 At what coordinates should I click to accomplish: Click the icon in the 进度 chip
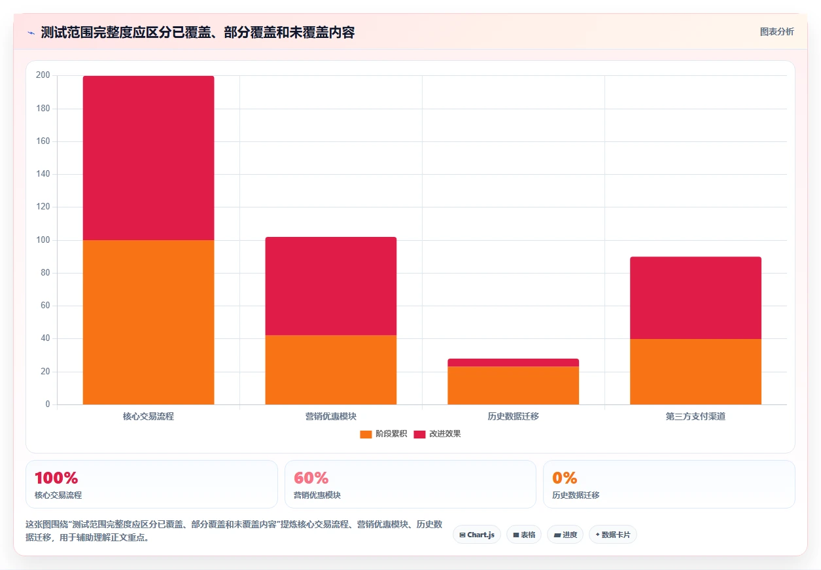557,535
